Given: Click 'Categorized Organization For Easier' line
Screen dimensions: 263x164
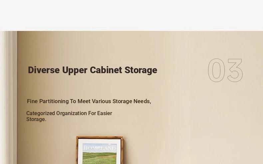Looking at the screenshot, I should (x=69, y=113).
